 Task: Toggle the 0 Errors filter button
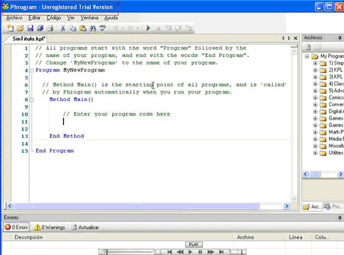point(17,228)
